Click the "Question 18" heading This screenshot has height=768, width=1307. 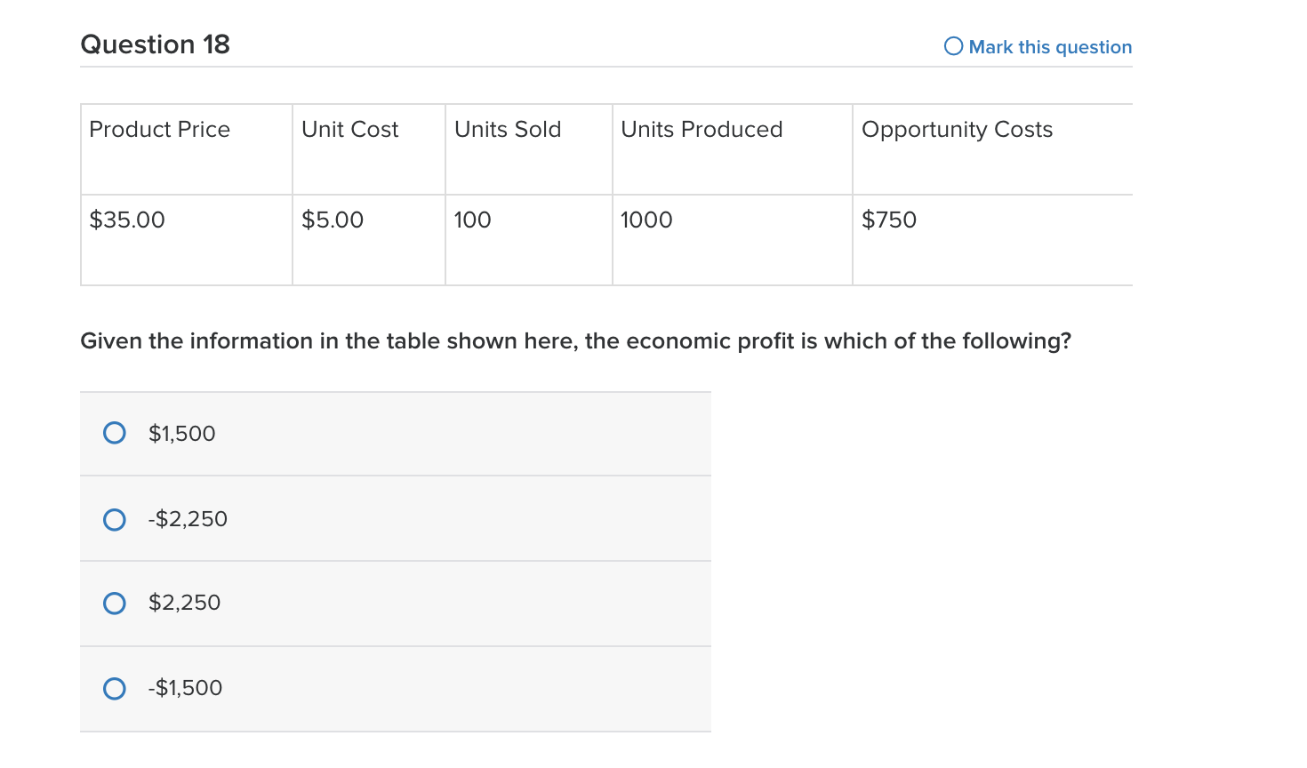coord(155,44)
